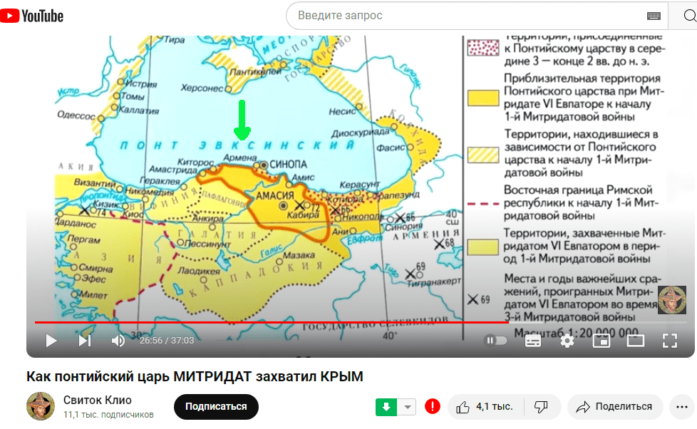Like the video with thumbs up
This screenshot has width=697, height=429.
click(485, 406)
